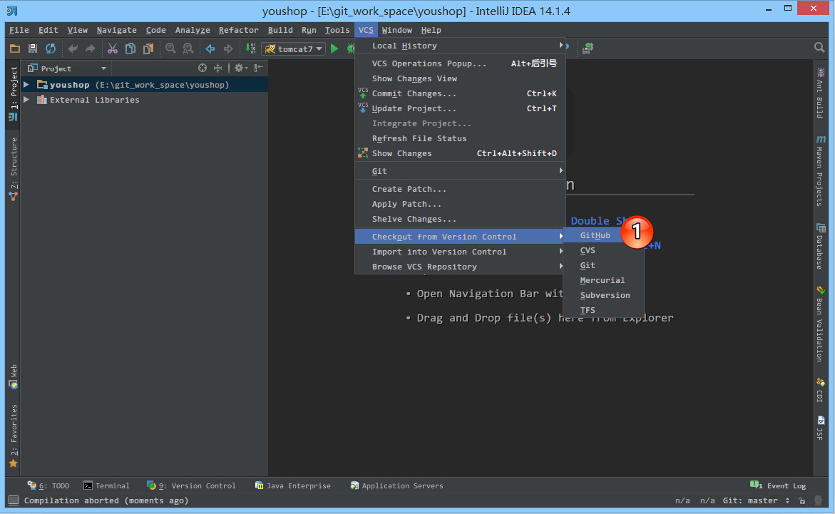835x514 pixels.
Task: Click the Back navigation arrow icon
Action: pyautogui.click(x=210, y=48)
